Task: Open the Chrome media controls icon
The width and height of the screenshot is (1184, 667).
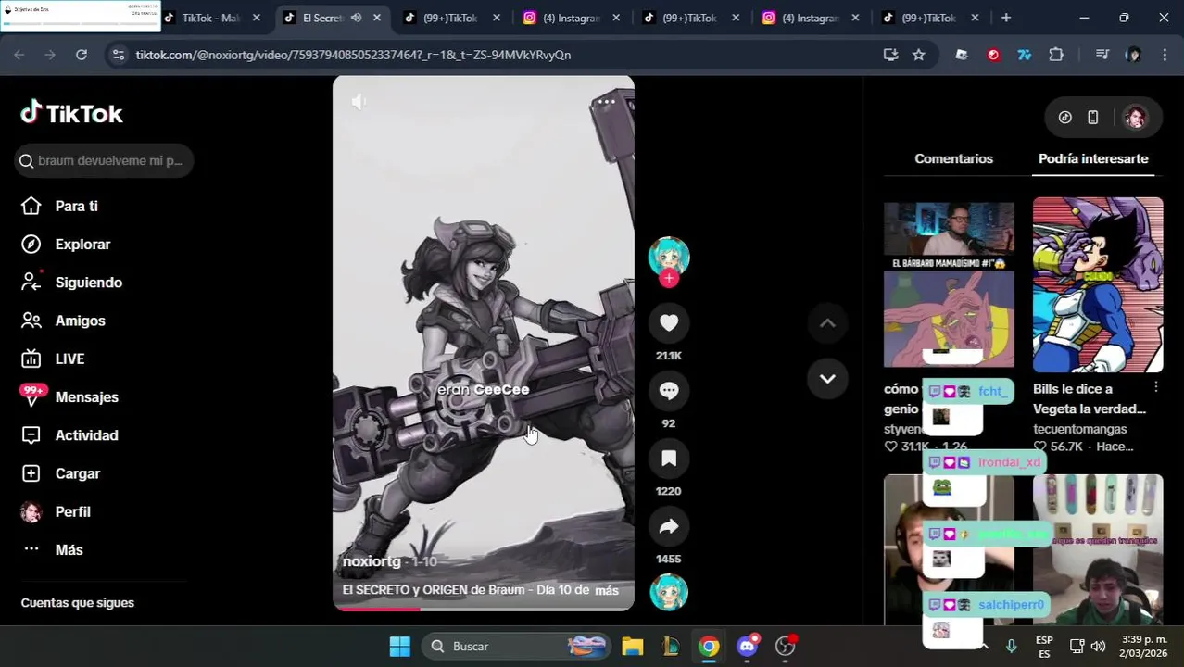Action: tap(1102, 55)
